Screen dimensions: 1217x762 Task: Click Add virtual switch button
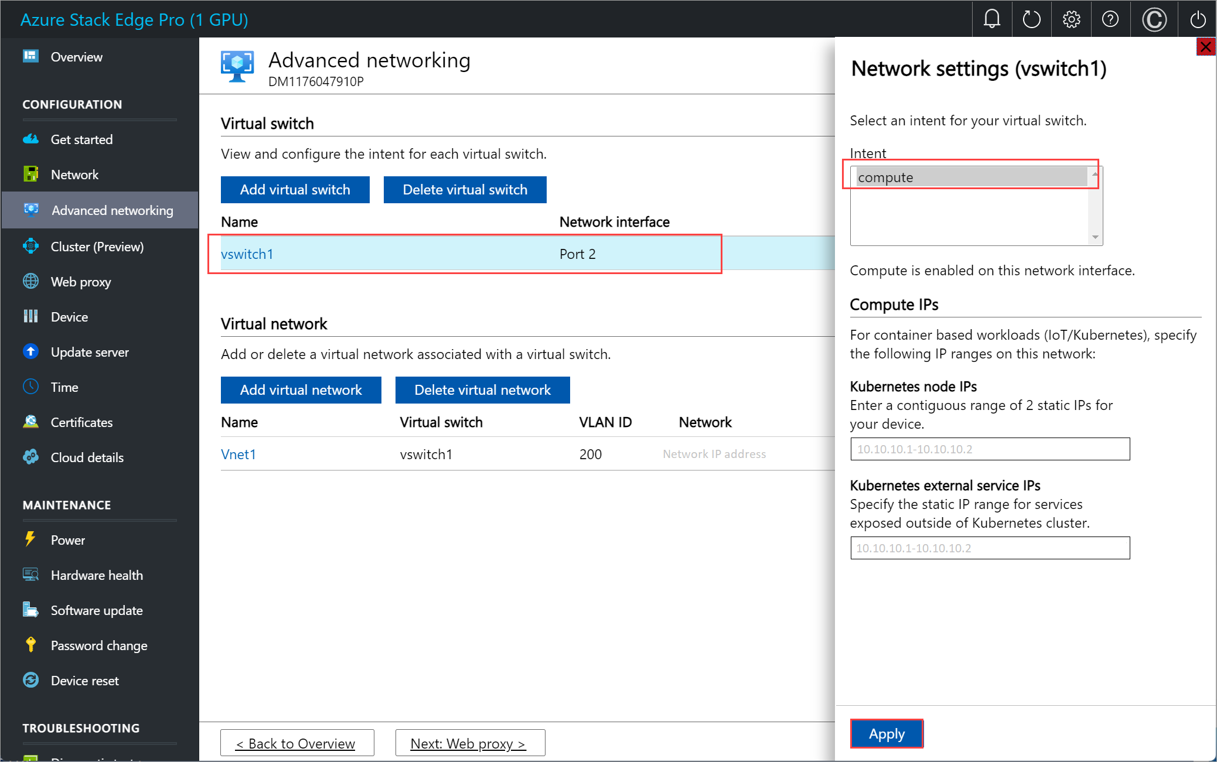pyautogui.click(x=294, y=190)
